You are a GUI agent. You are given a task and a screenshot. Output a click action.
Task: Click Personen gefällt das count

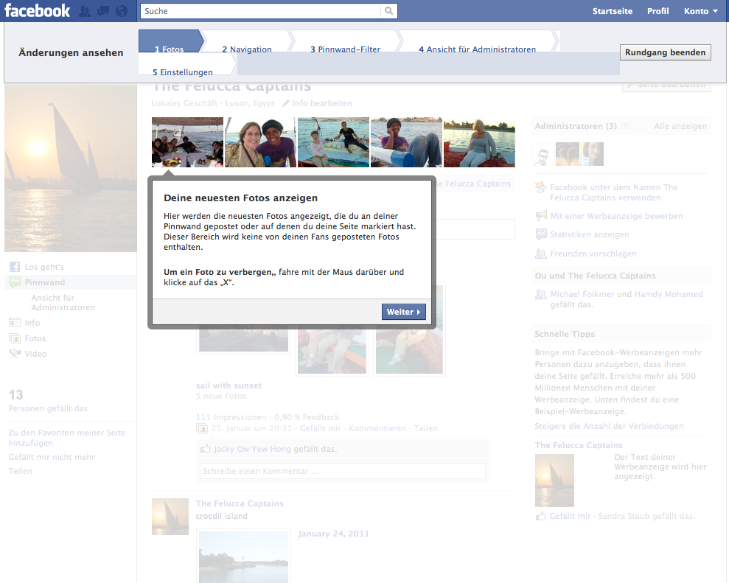(48, 408)
